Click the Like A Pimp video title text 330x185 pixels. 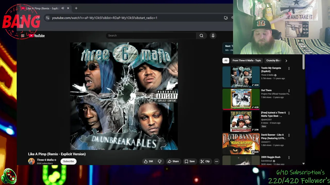pos(57,154)
